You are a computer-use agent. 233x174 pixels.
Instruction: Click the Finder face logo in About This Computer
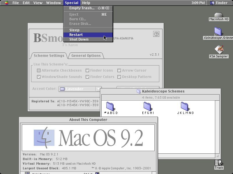[x=44, y=137]
